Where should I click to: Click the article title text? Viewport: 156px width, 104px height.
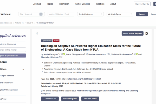91,48
